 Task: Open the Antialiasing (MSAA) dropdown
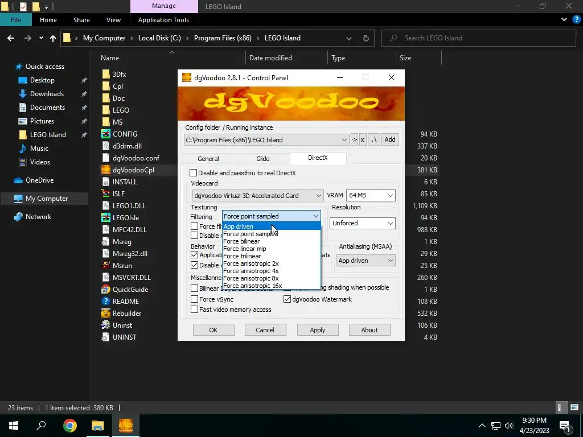[x=391, y=261]
